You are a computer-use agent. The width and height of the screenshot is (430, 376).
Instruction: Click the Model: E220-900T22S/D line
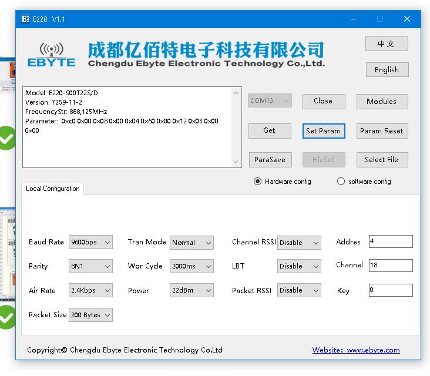(62, 93)
